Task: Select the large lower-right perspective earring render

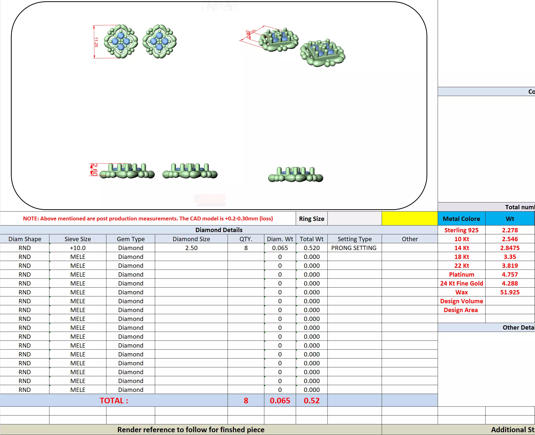Action: 323,53
